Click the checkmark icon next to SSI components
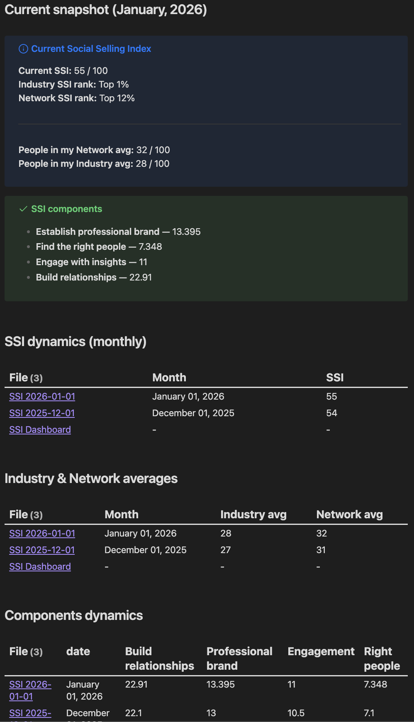Viewport: 414px width, 722px height. pyautogui.click(x=23, y=209)
